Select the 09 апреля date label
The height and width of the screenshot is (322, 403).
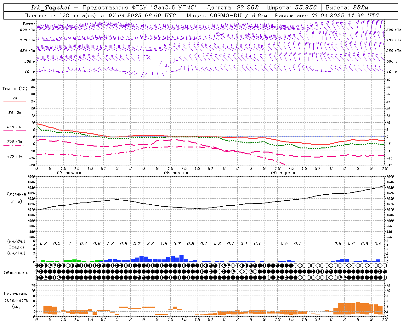[x=283, y=173]
